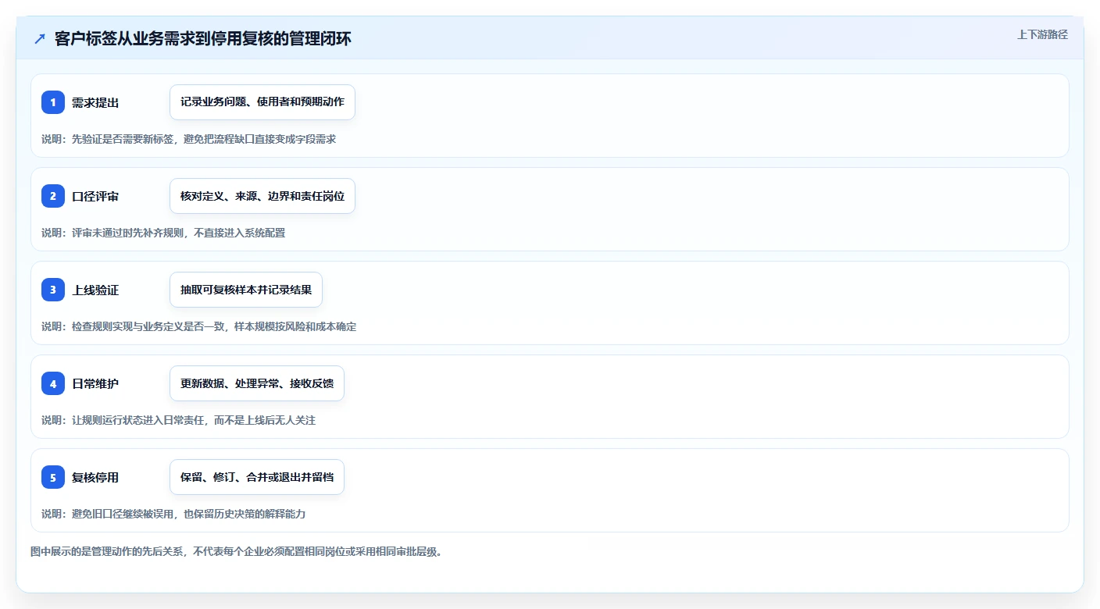Open the 核对定义、来源、边界和责任岗位 chip

pyautogui.click(x=262, y=196)
